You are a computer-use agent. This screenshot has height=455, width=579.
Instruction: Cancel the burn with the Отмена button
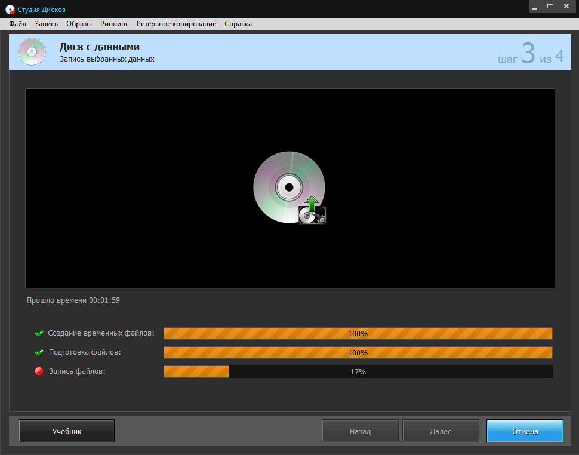pos(525,431)
